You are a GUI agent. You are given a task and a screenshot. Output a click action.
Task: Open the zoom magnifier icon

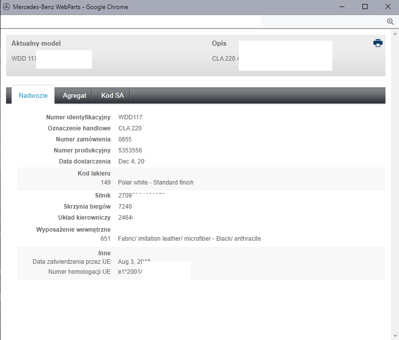[390, 22]
